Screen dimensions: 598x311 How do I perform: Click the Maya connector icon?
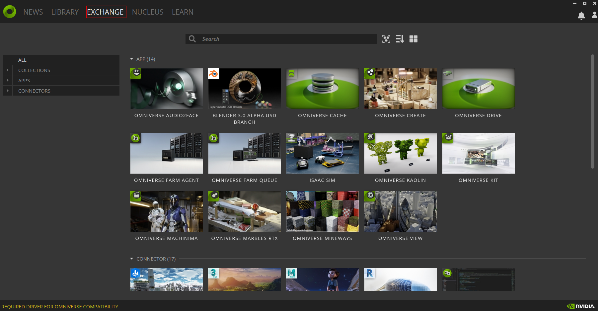pos(291,273)
